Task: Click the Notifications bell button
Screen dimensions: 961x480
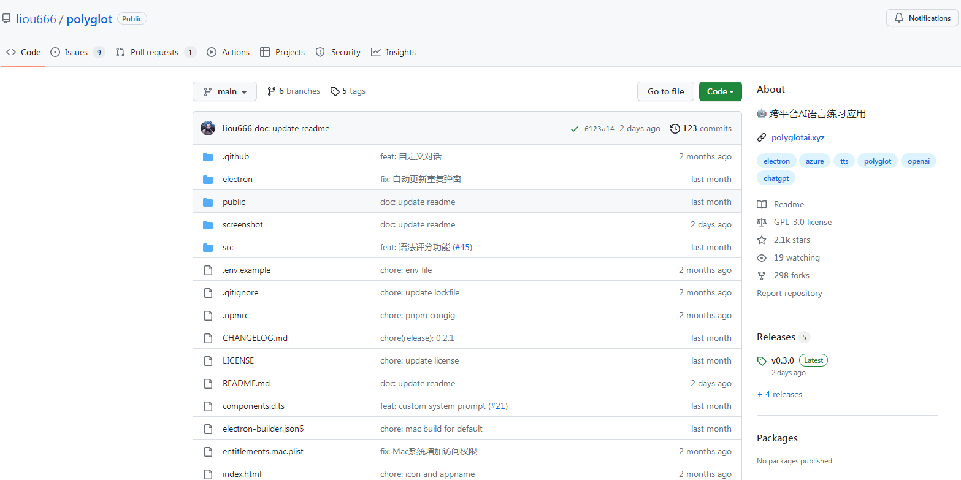Action: 922,18
